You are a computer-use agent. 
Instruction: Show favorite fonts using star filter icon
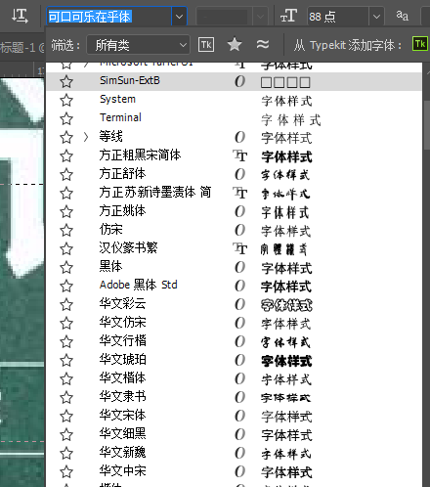(x=235, y=44)
